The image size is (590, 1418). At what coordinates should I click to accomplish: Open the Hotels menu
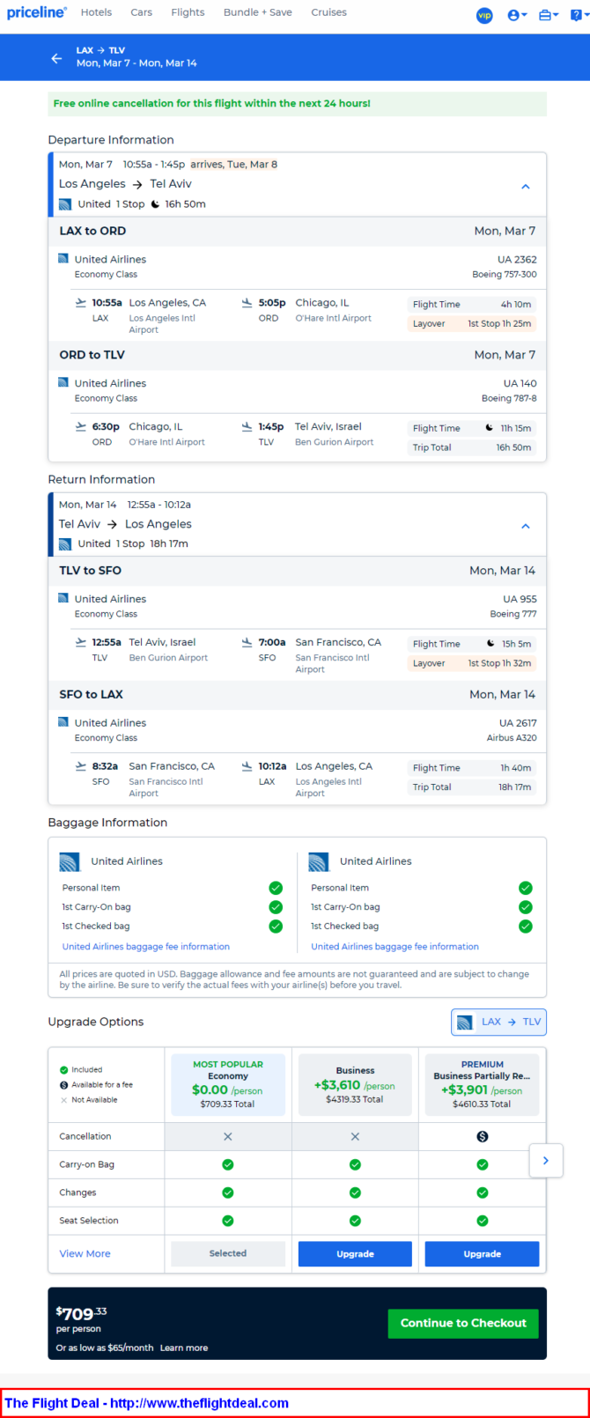tap(96, 12)
